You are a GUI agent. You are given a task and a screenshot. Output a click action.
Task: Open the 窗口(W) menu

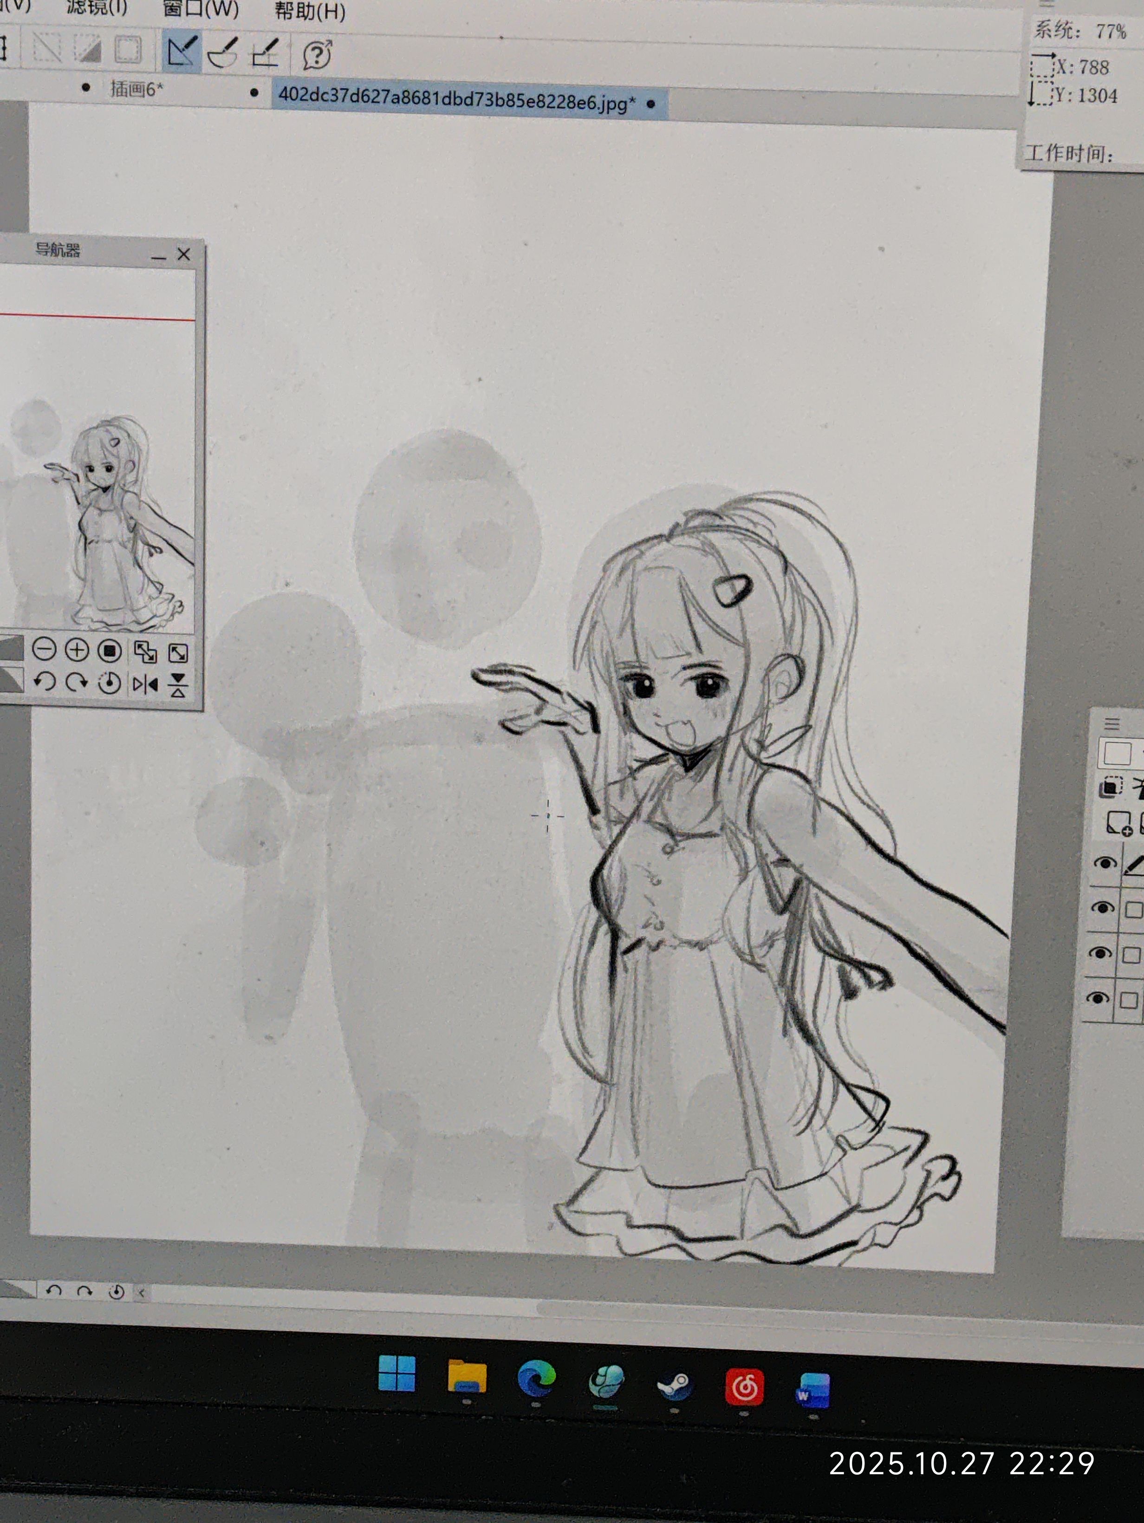click(200, 10)
